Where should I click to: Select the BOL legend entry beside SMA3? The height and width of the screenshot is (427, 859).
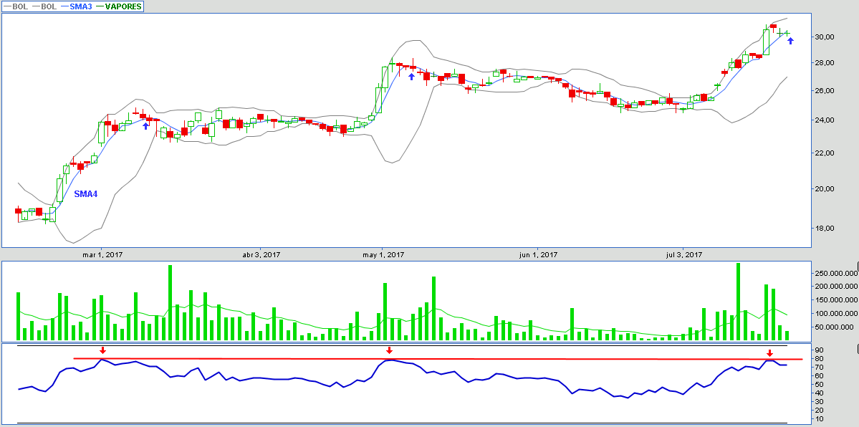[x=44, y=6]
